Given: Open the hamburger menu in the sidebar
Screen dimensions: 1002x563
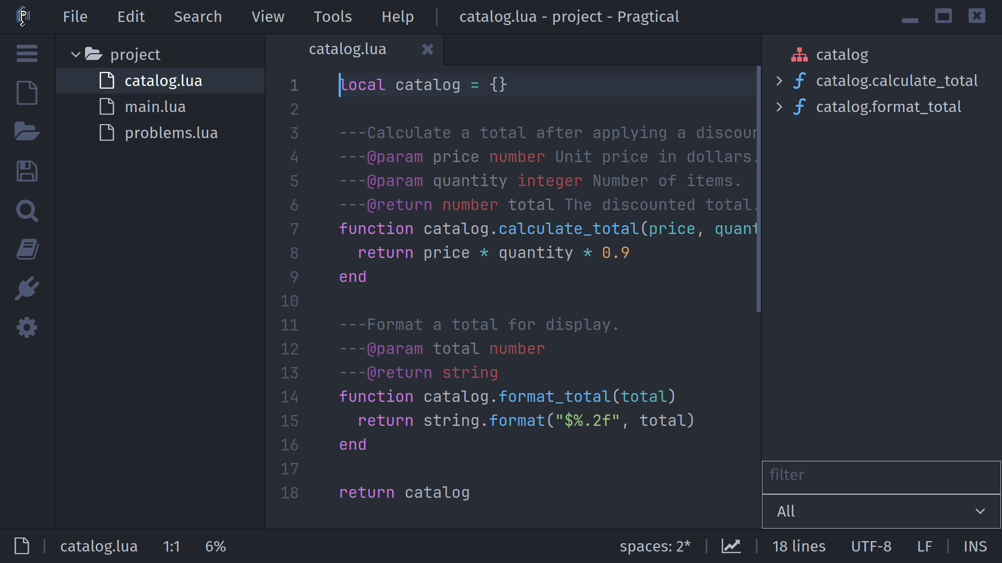Looking at the screenshot, I should (27, 54).
